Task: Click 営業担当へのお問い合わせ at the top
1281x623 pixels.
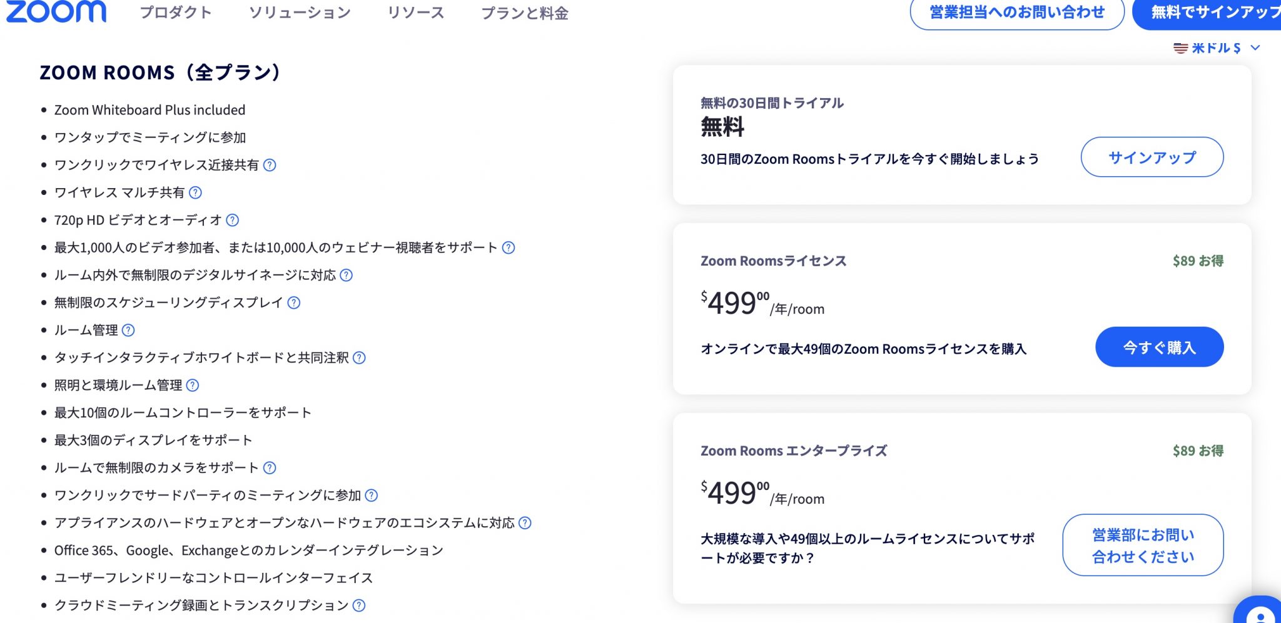Action: point(1017,12)
